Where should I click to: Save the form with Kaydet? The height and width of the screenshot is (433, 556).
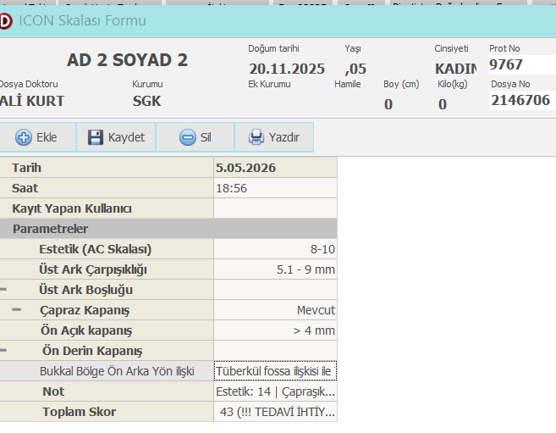point(116,137)
